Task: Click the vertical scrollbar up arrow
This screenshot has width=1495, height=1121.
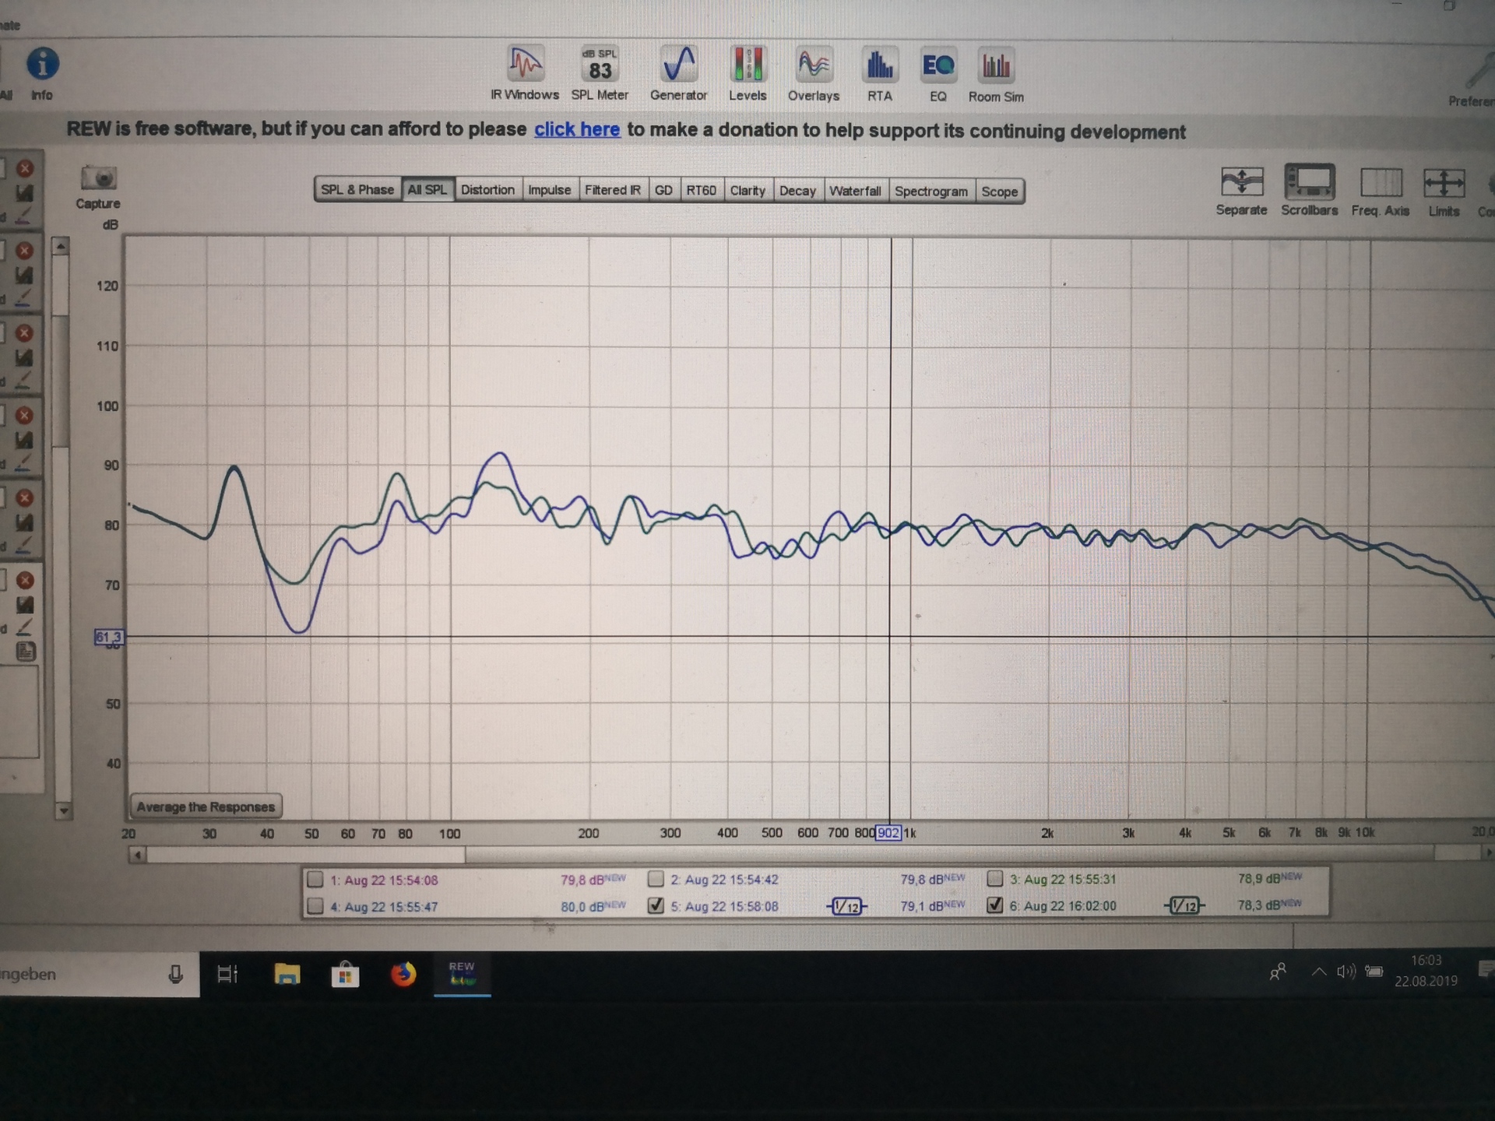Action: pyautogui.click(x=61, y=248)
